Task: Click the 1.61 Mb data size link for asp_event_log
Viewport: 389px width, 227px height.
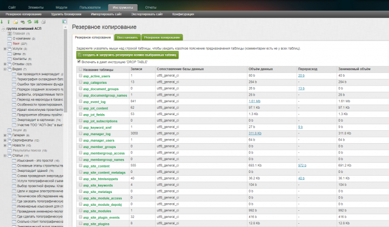Action: click(254, 101)
